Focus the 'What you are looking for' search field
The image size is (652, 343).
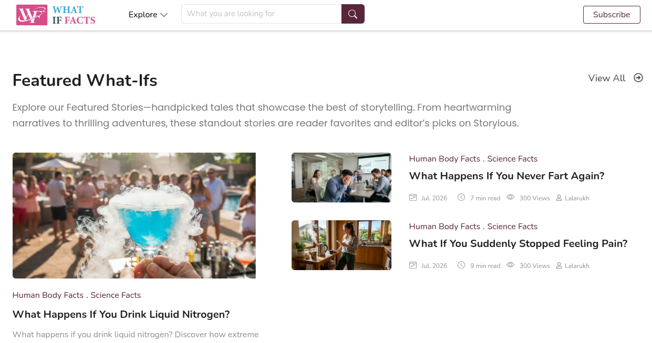click(x=262, y=14)
